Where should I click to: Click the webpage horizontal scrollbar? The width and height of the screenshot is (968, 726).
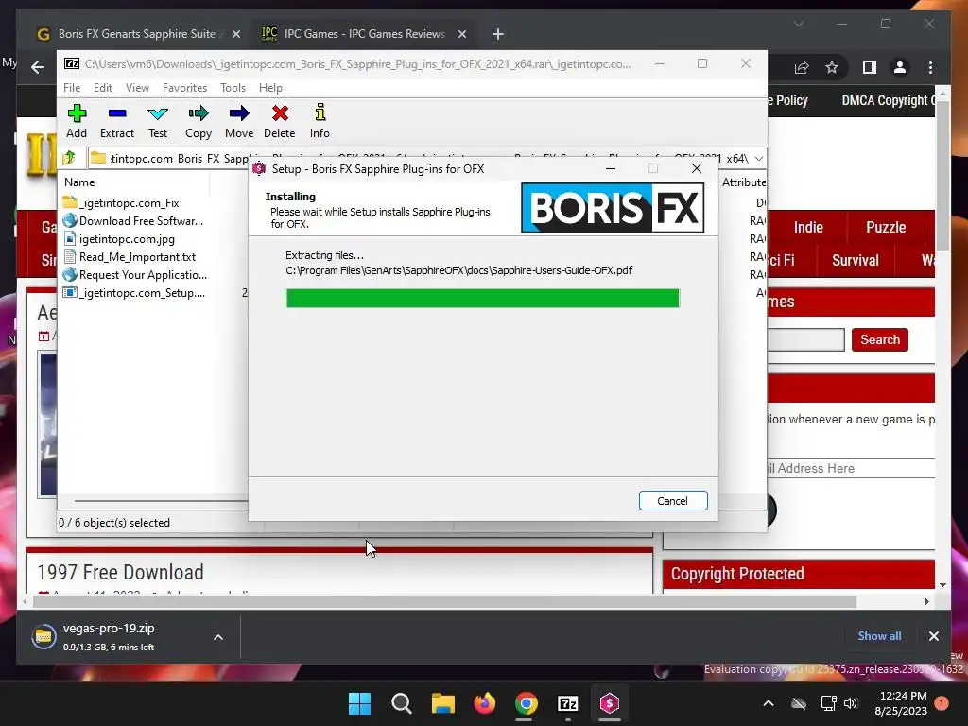click(444, 601)
